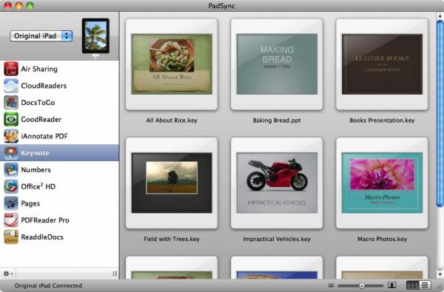Switch to icon grid view
444x292 pixels.
click(x=413, y=285)
